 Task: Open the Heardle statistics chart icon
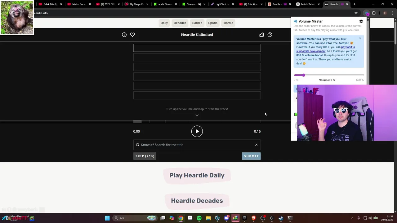click(261, 35)
